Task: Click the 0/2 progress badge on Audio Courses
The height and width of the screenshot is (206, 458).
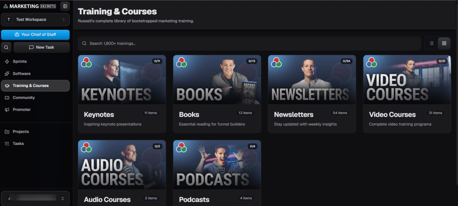Action: pyautogui.click(x=157, y=146)
